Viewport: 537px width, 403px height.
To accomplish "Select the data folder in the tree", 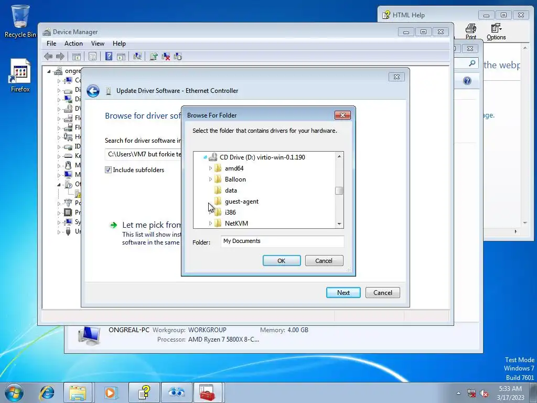I will coord(231,190).
